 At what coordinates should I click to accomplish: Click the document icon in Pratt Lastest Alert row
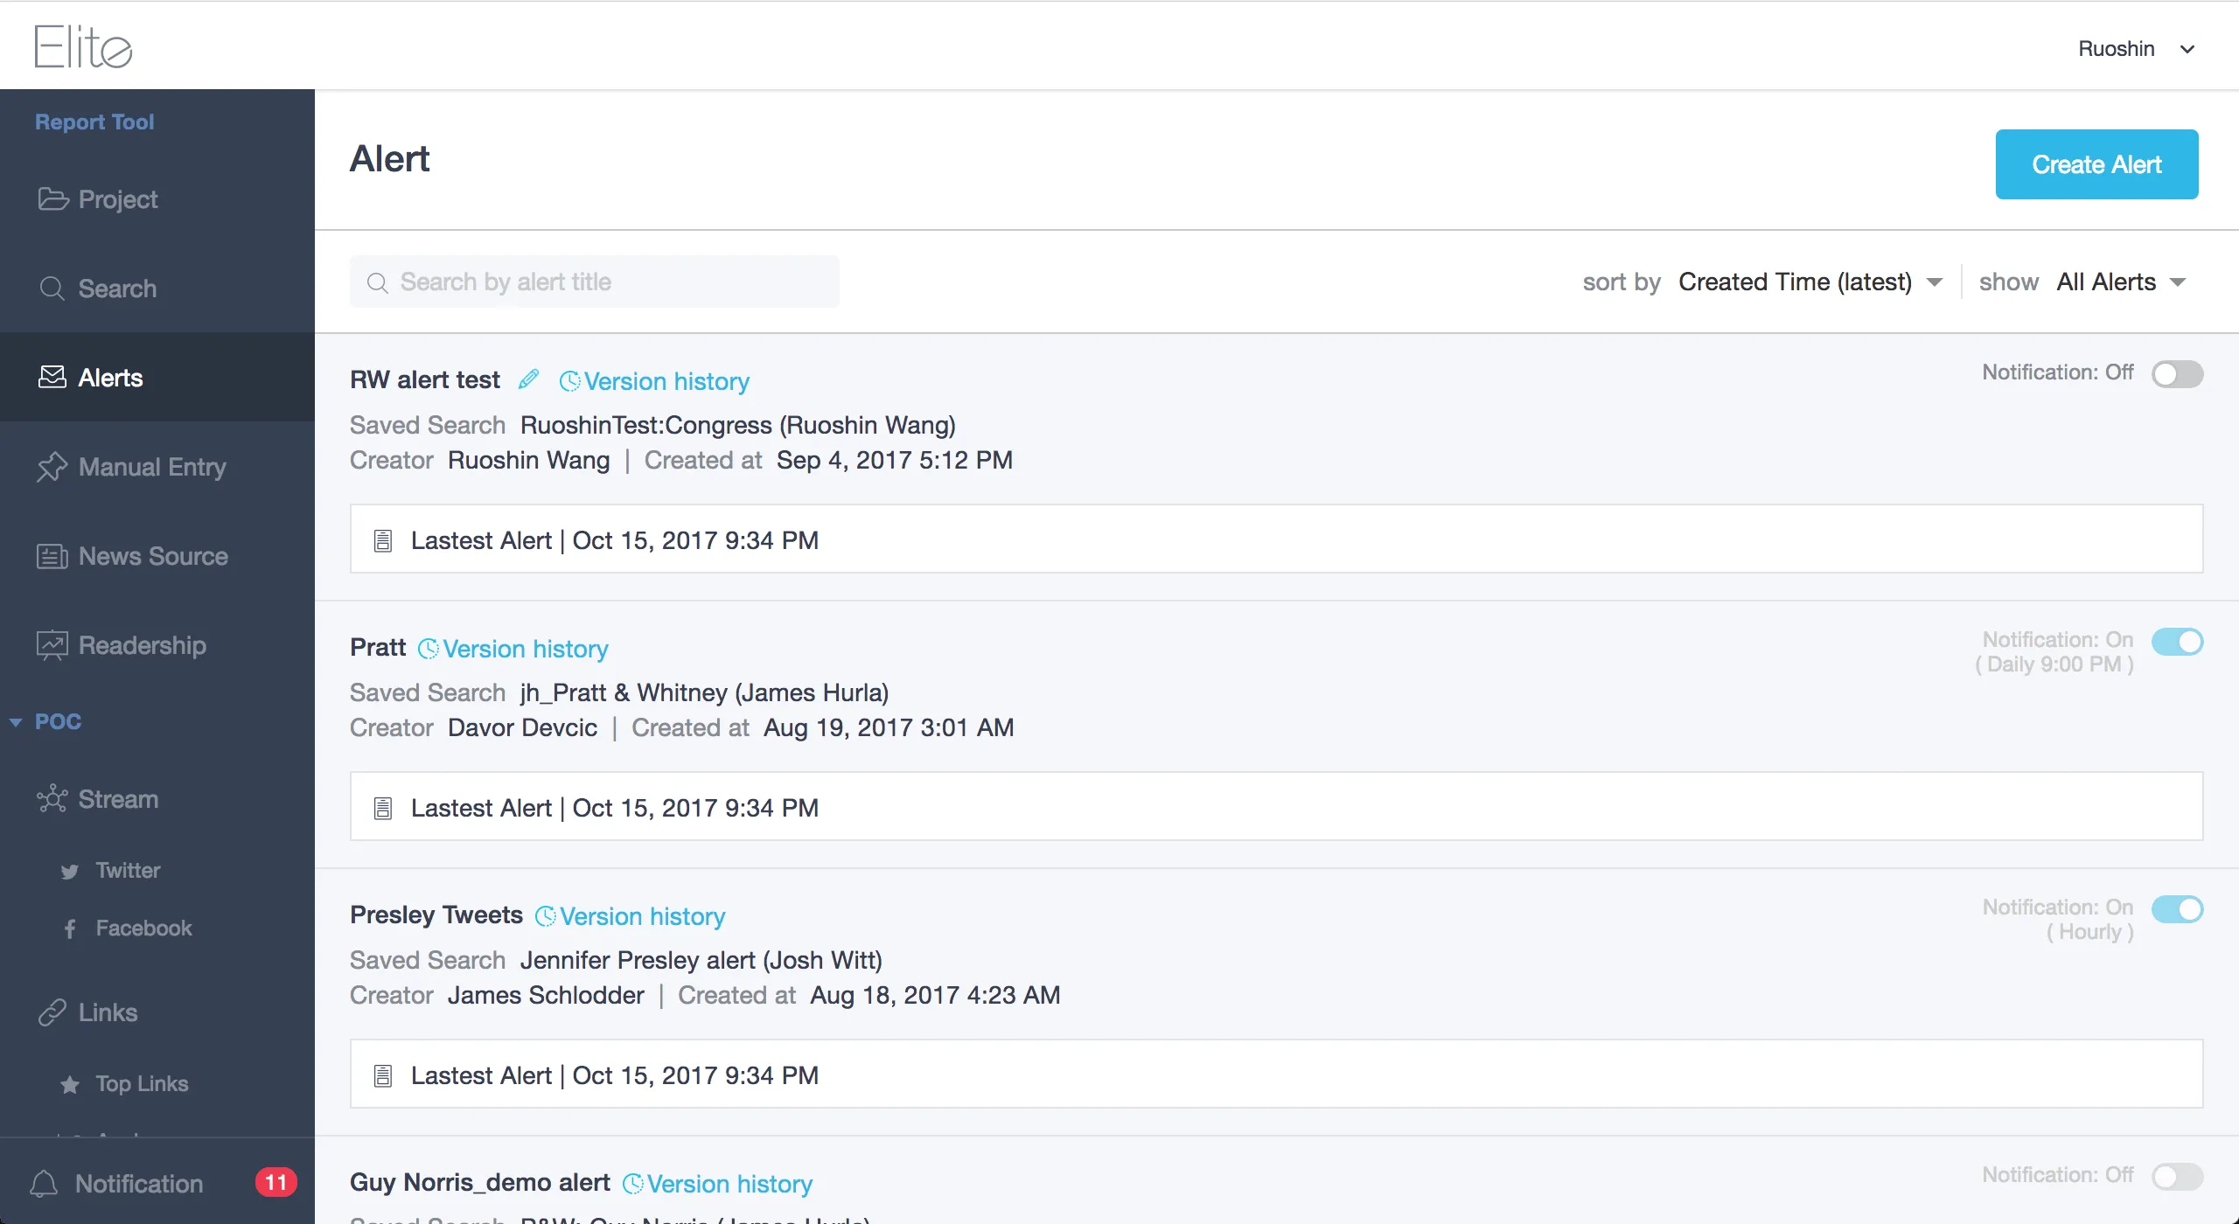(x=383, y=808)
